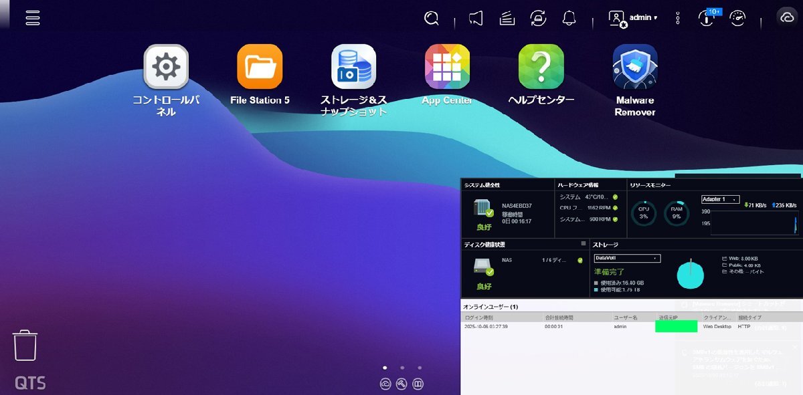
Task: Open the myQNAPcloud cloud icon
Action: (786, 18)
